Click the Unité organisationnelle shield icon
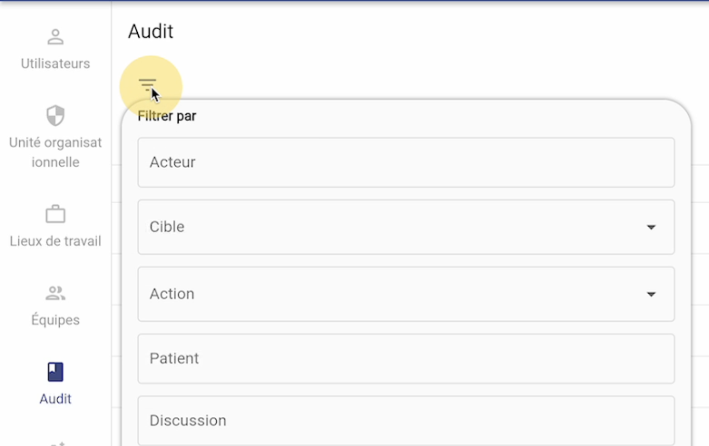 tap(55, 116)
